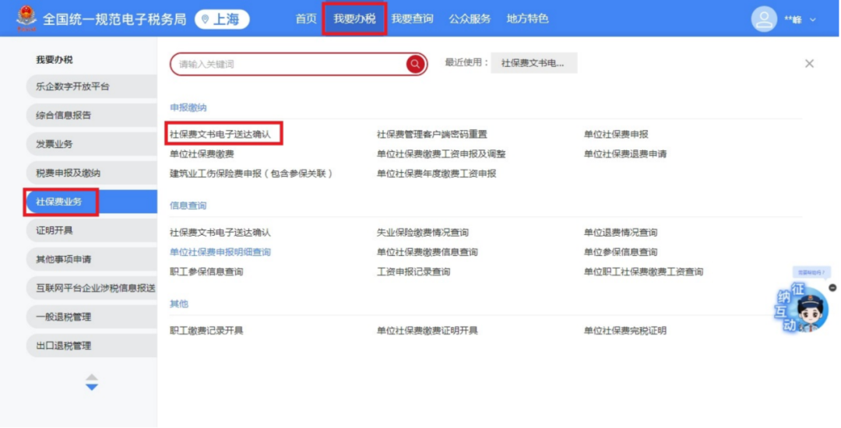Go to the 首页 tab
This screenshot has width=841, height=428.
(306, 19)
